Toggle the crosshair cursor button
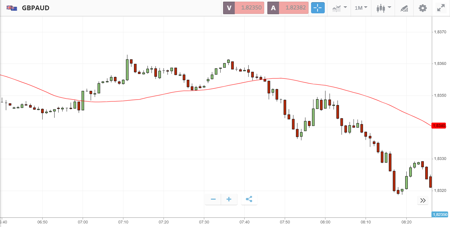 (x=317, y=8)
